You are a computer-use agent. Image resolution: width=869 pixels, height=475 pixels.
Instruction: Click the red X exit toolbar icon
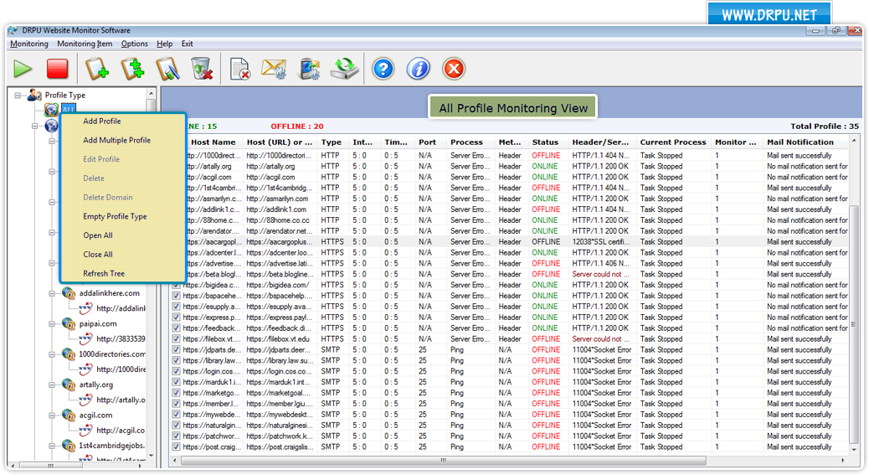[454, 69]
